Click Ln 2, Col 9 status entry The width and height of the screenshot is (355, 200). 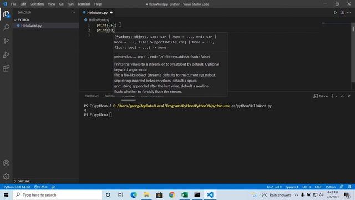pos(274,187)
